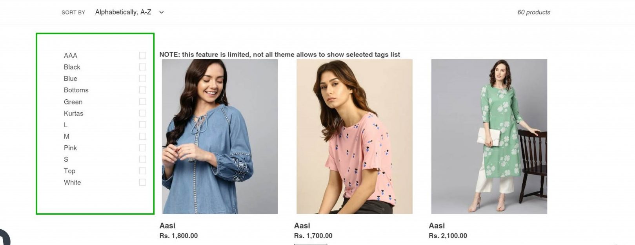Screen dimensions: 635x245
Task: Open the green floral kurta image
Action: click(x=489, y=137)
